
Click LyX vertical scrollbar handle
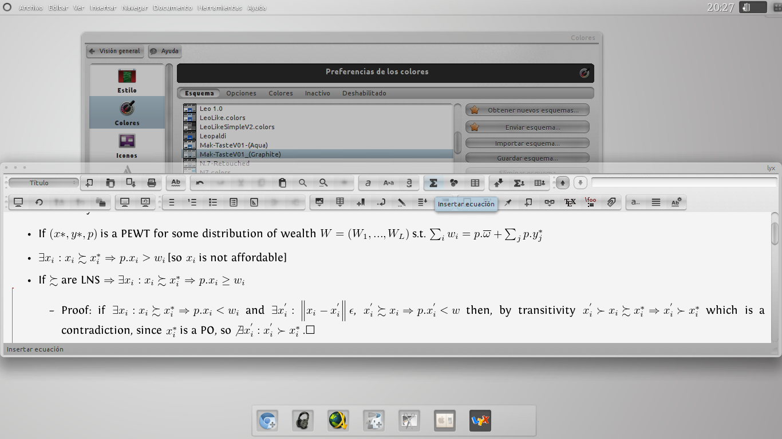775,233
